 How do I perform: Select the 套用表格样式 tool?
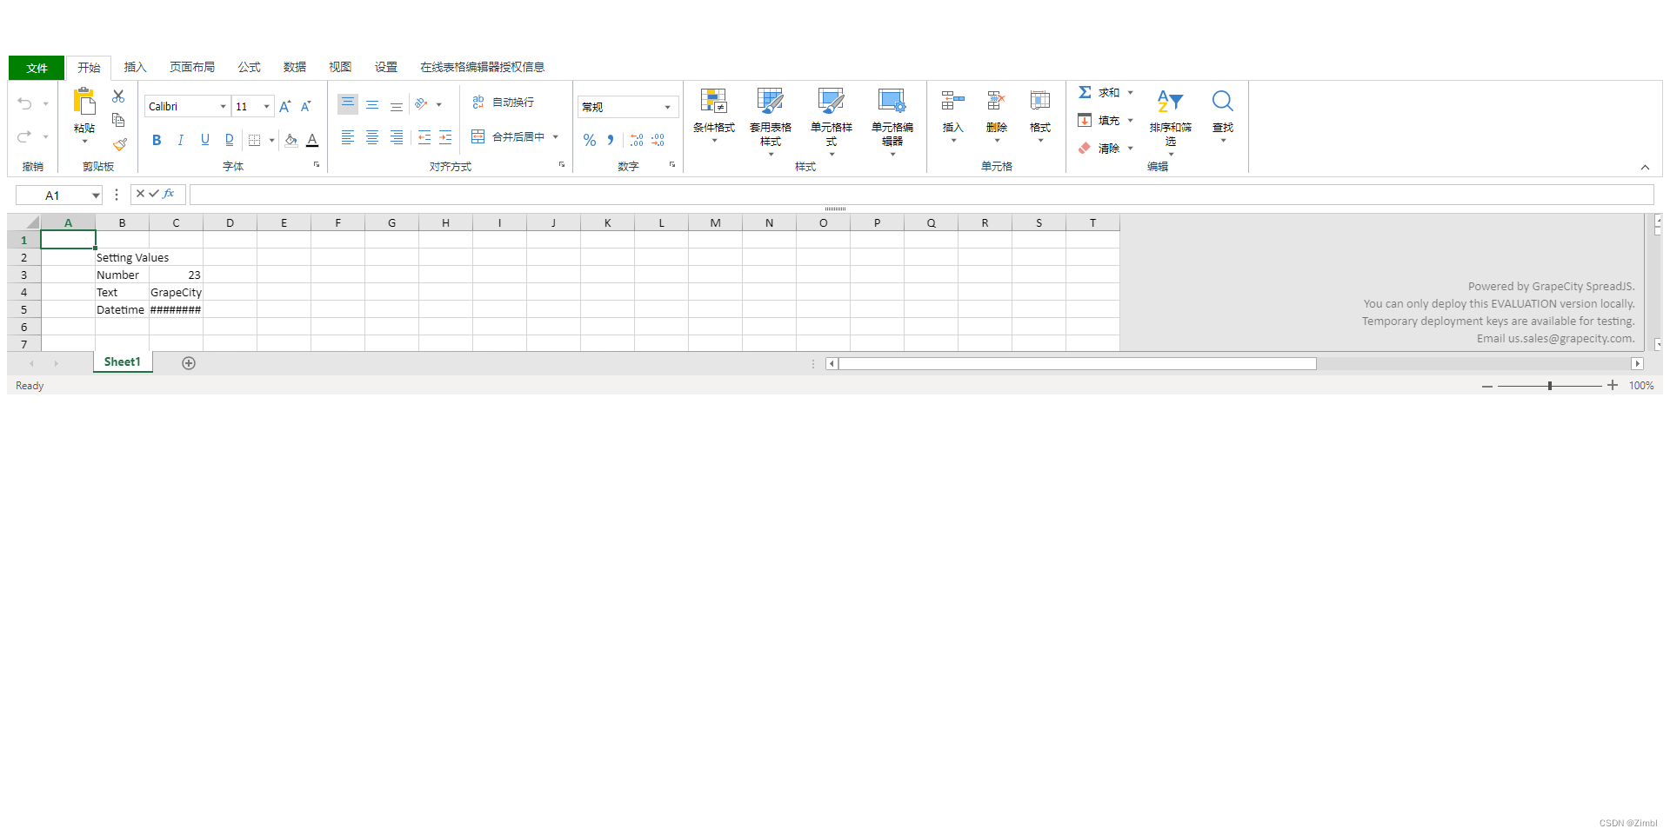[x=769, y=120]
